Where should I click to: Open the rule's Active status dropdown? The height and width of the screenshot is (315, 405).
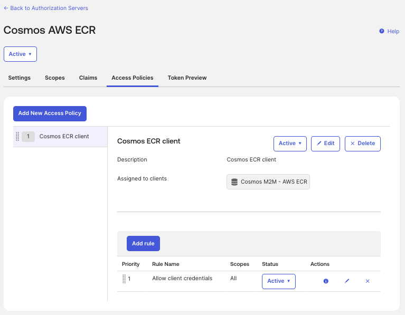tap(279, 281)
